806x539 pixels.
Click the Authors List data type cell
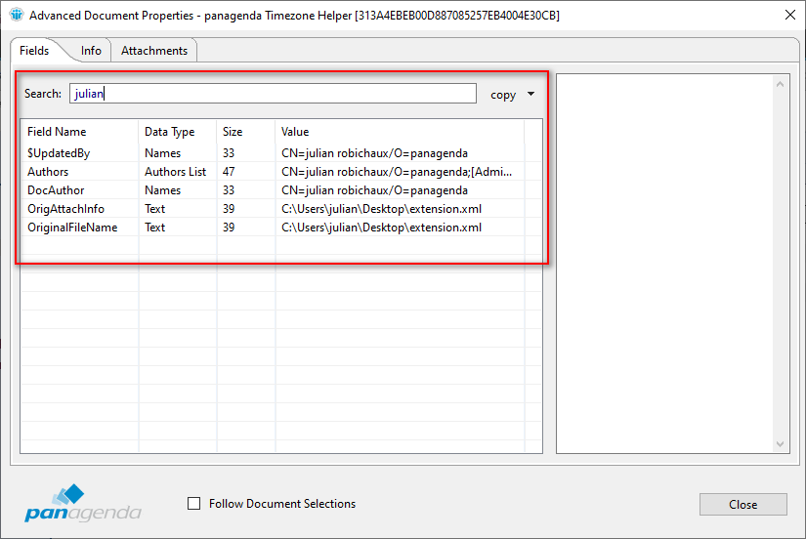click(x=175, y=172)
